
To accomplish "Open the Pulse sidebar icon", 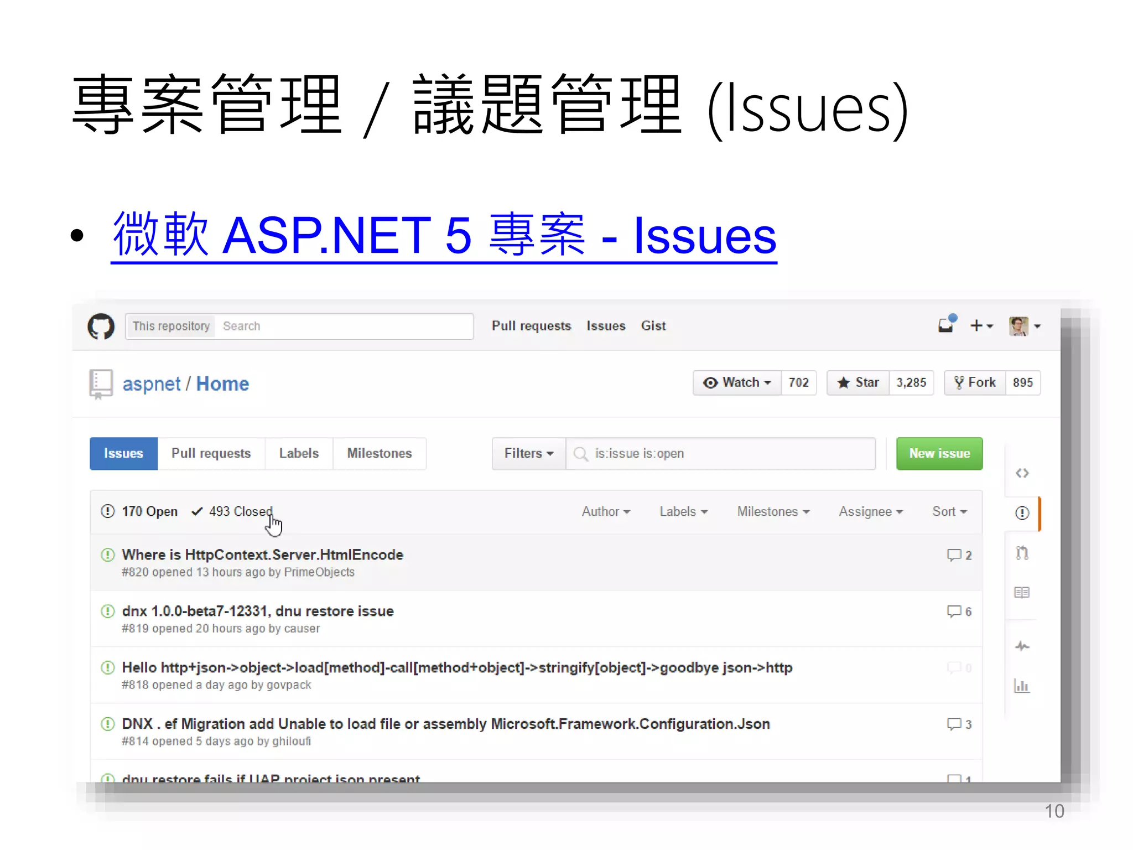I will coord(1022,646).
